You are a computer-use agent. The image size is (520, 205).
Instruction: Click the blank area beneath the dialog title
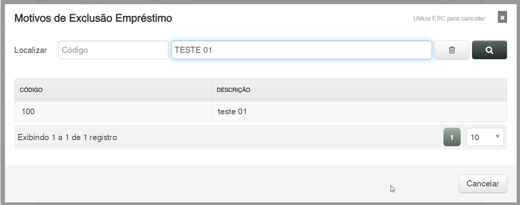pyautogui.click(x=228, y=32)
